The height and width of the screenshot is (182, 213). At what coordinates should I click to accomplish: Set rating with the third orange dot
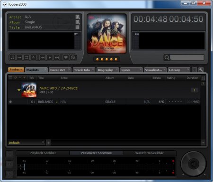click(x=107, y=59)
